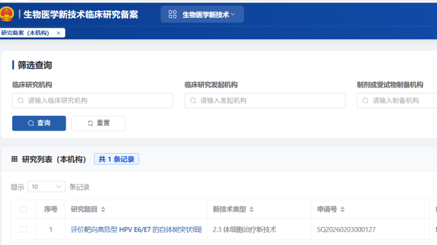The image size is (437, 245).
Task: Sort by 申请号 column
Action: (342, 210)
